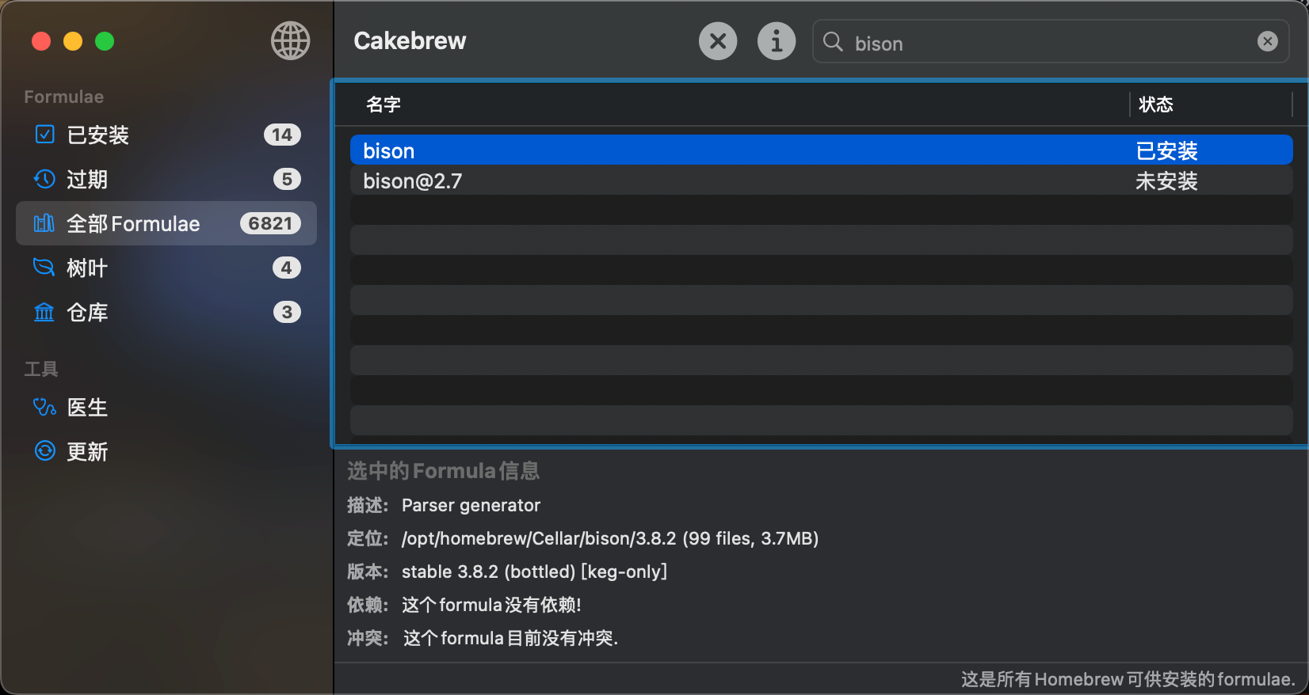Sort by the 名字 column header
Viewport: 1309px width, 695px height.
733,104
